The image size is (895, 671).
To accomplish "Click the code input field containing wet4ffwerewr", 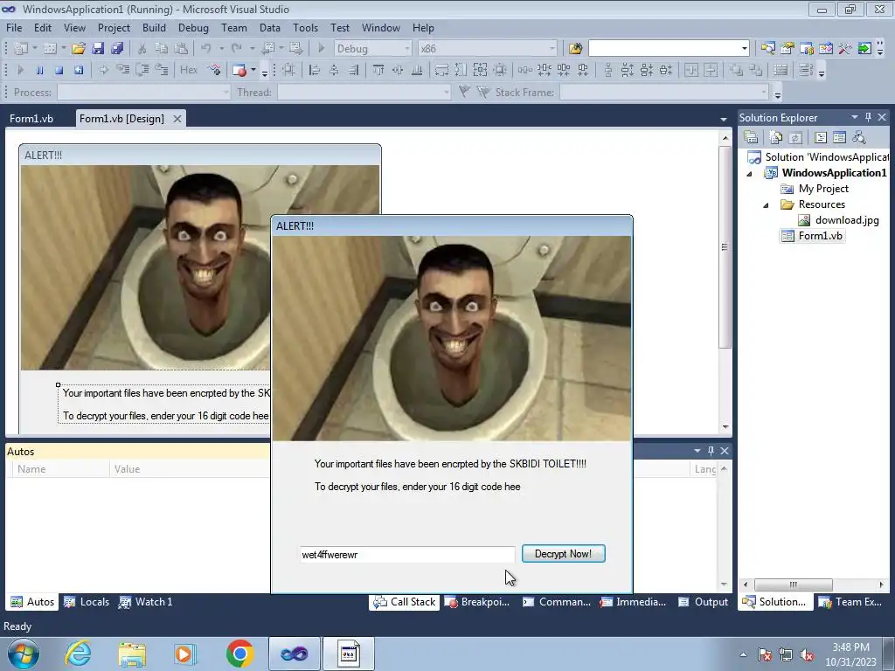I will point(407,554).
